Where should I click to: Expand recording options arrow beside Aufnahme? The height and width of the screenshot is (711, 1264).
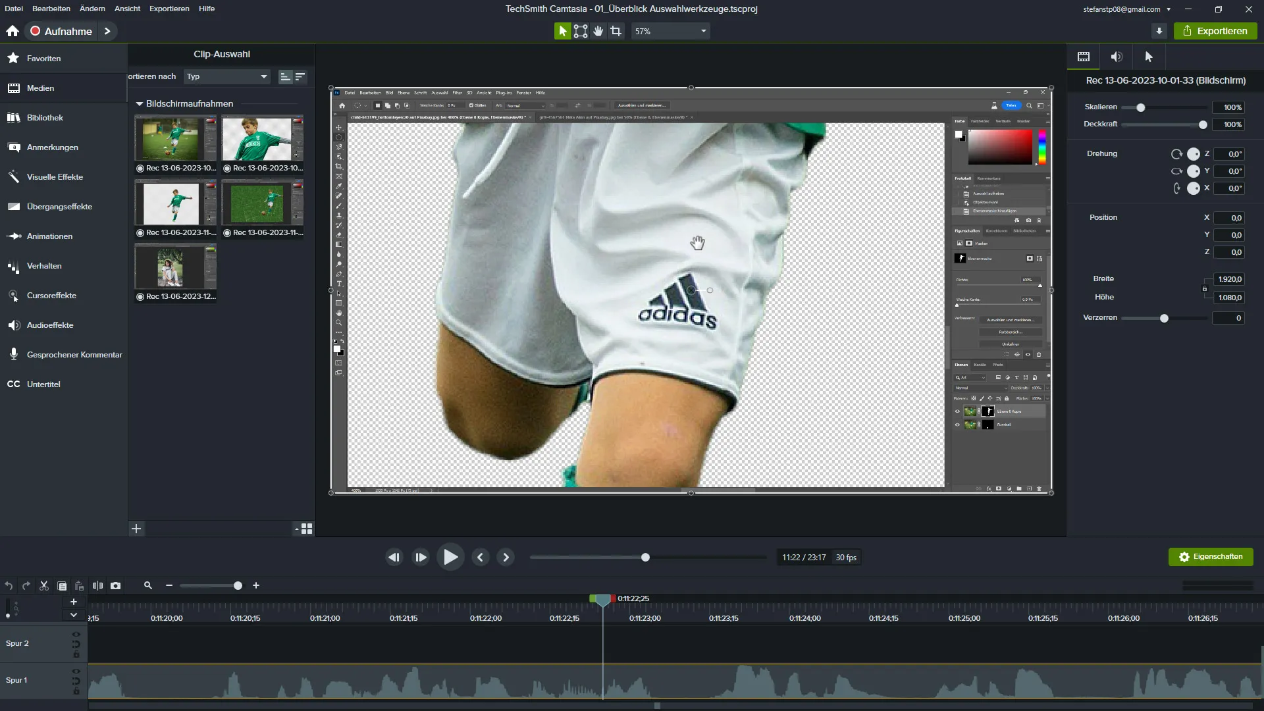tap(107, 31)
